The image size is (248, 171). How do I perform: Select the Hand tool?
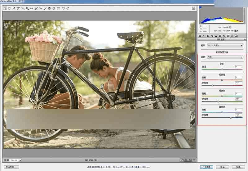[x=9, y=8]
